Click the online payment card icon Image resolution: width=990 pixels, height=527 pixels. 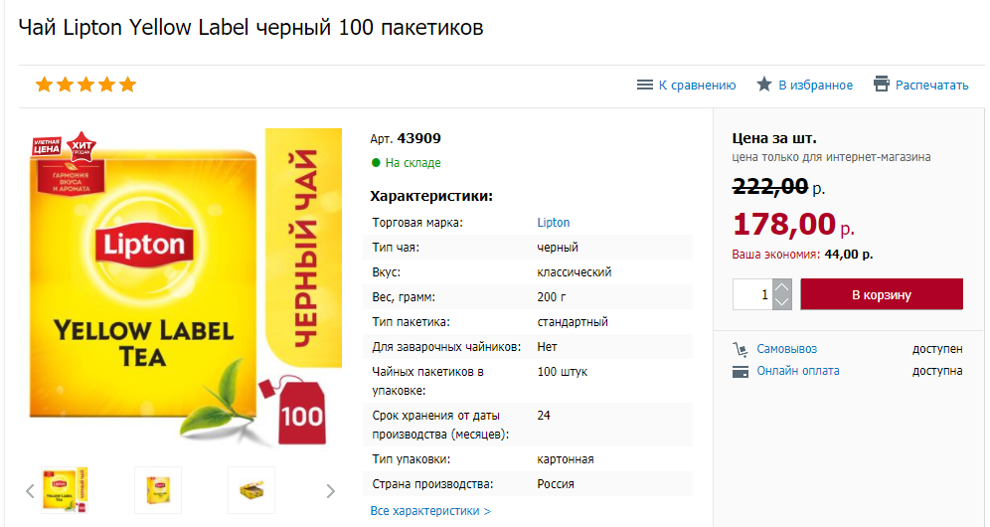740,372
